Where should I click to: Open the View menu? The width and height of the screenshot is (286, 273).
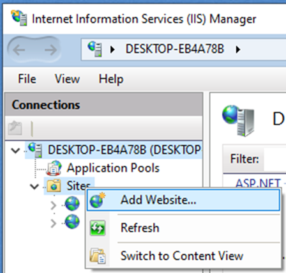[67, 79]
